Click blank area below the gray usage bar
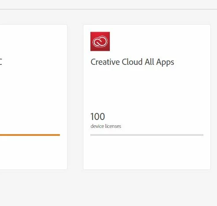 tap(147, 152)
